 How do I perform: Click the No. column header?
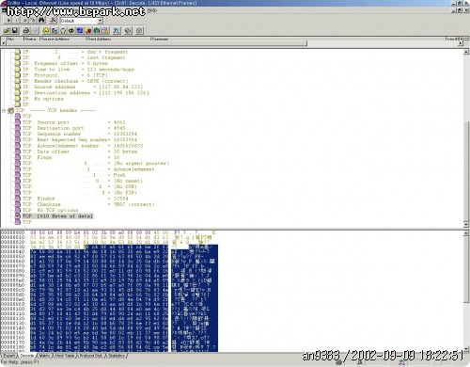15,39
